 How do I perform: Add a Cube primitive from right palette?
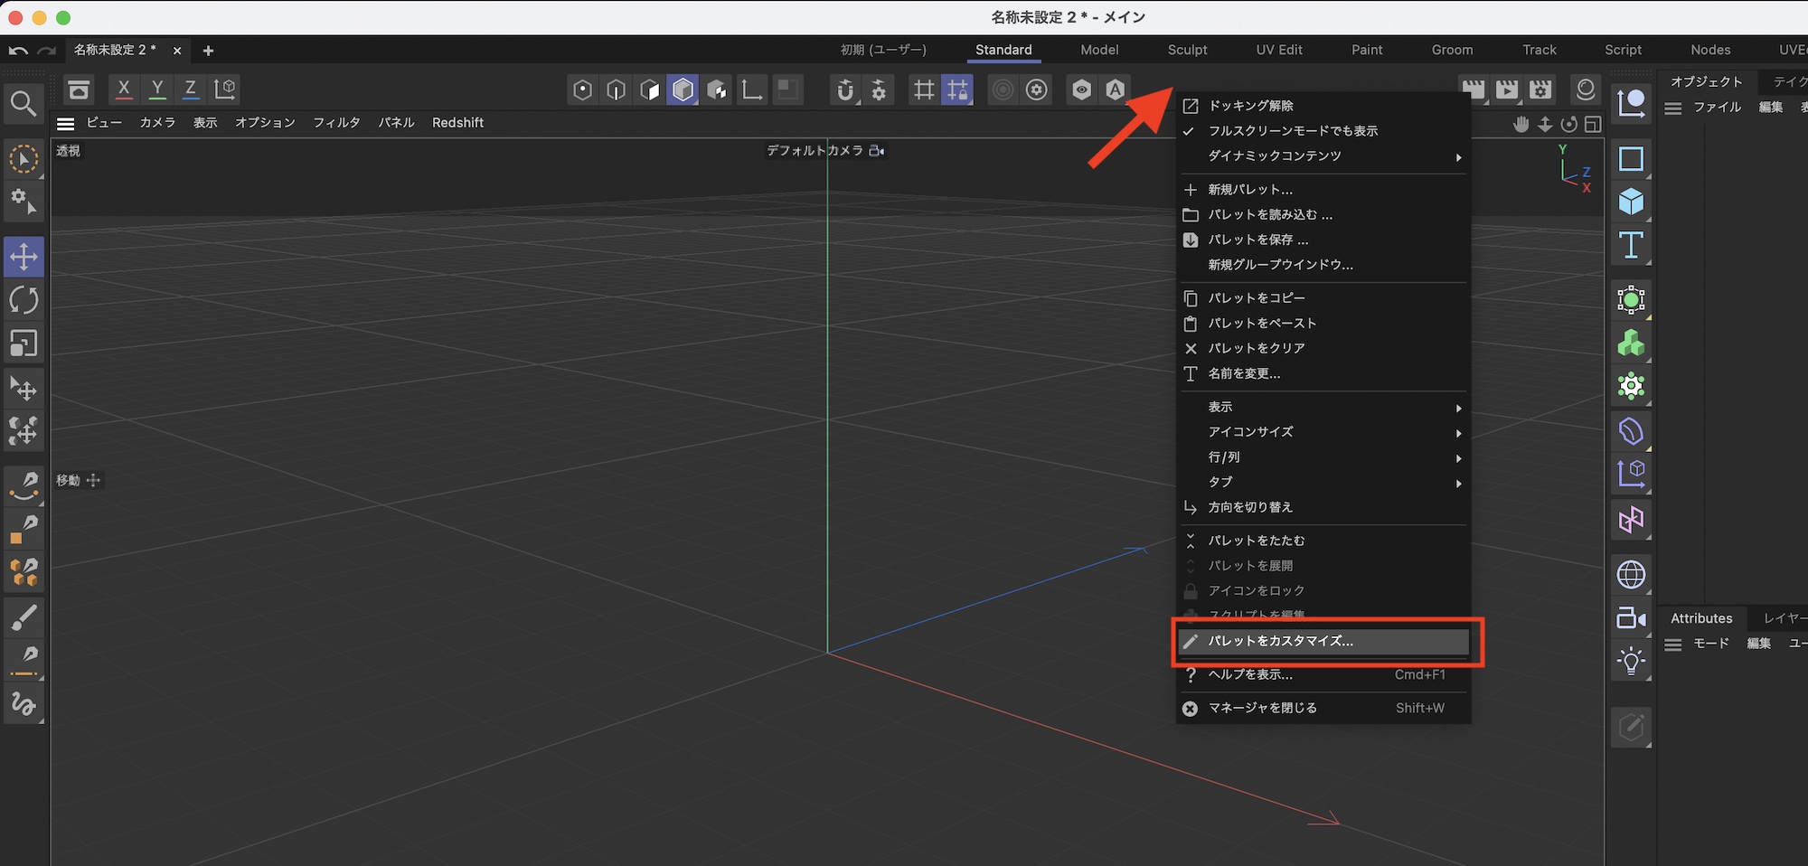(x=1631, y=202)
